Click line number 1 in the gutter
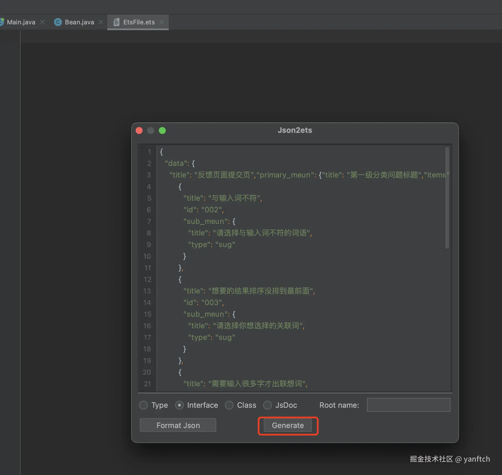This screenshot has height=475, width=502. tap(149, 152)
